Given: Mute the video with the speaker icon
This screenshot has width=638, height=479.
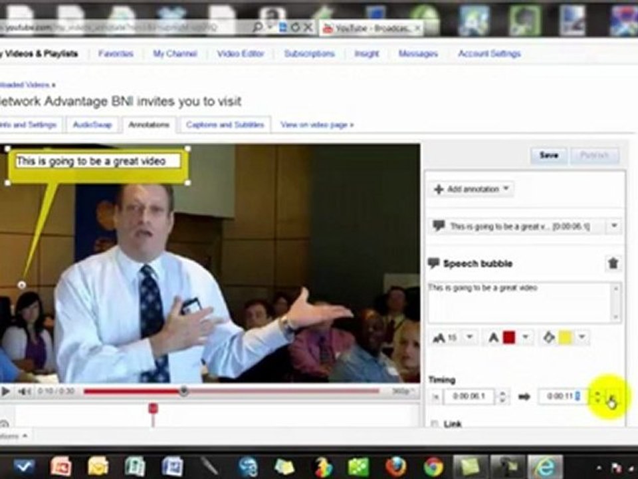Looking at the screenshot, I should click(x=24, y=391).
